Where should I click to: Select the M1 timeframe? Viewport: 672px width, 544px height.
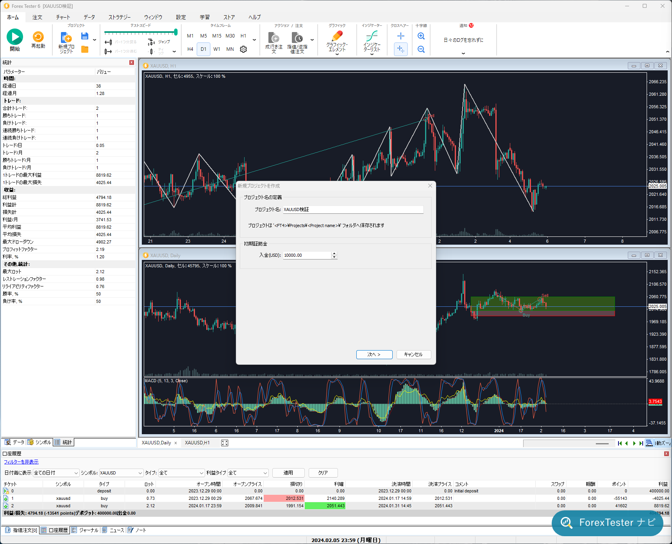pyautogui.click(x=190, y=36)
